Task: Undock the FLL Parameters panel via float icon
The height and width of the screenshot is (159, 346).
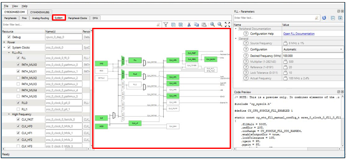Action: tap(339, 11)
